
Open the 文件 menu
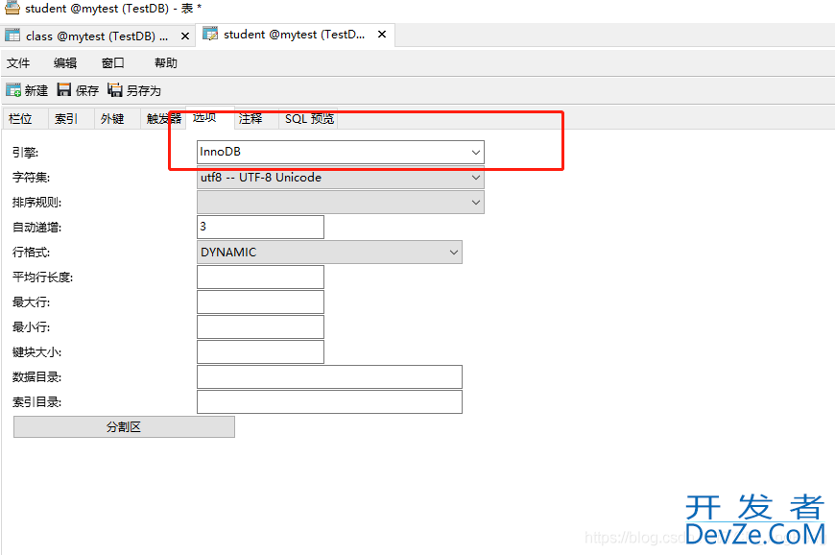point(18,63)
